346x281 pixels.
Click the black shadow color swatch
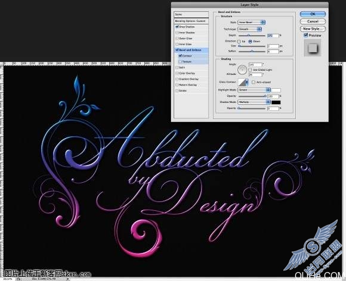click(276, 102)
